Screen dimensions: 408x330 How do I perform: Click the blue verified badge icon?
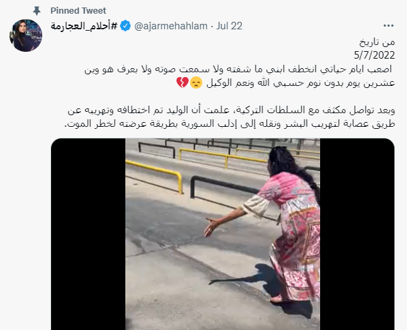click(126, 26)
